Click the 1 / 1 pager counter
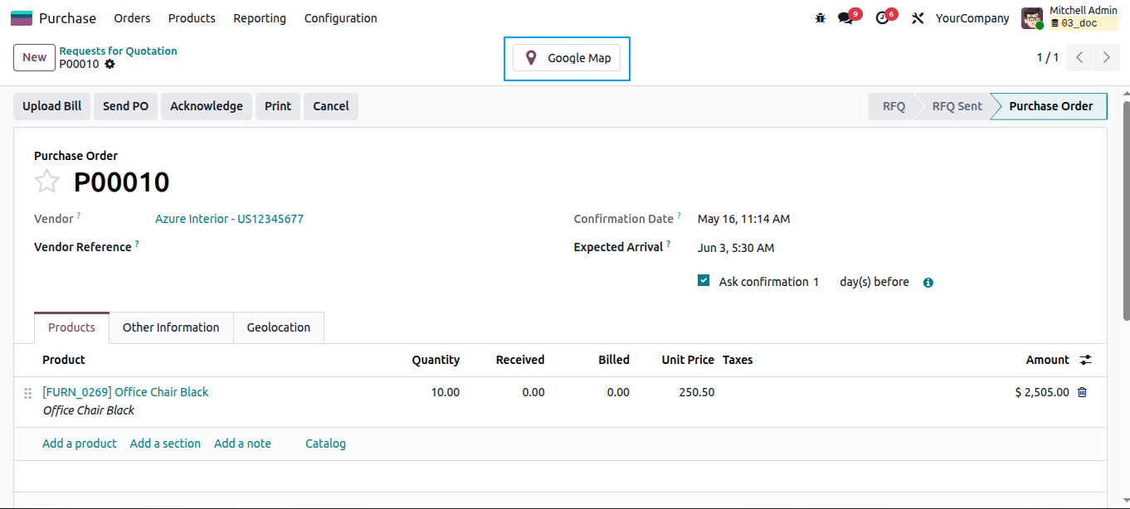The height and width of the screenshot is (509, 1130). 1047,57
